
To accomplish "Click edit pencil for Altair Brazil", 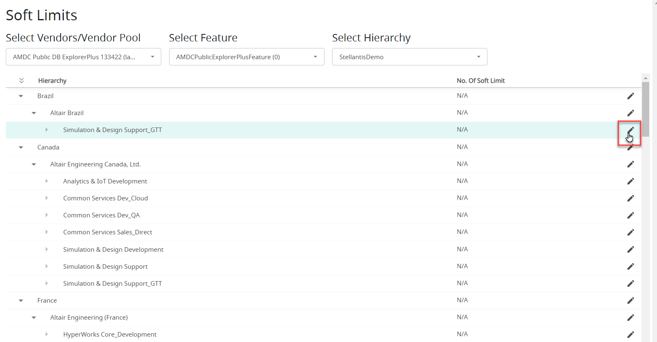I will (630, 113).
